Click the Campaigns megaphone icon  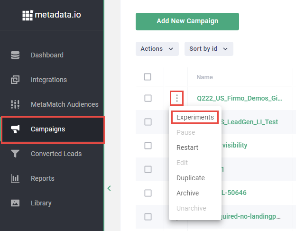pos(15,129)
